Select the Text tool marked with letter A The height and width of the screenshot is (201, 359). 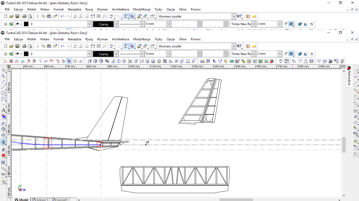click(3, 110)
